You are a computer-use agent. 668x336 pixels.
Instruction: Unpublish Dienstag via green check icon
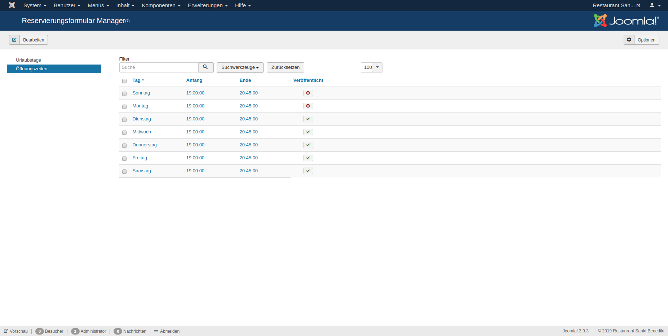point(308,119)
